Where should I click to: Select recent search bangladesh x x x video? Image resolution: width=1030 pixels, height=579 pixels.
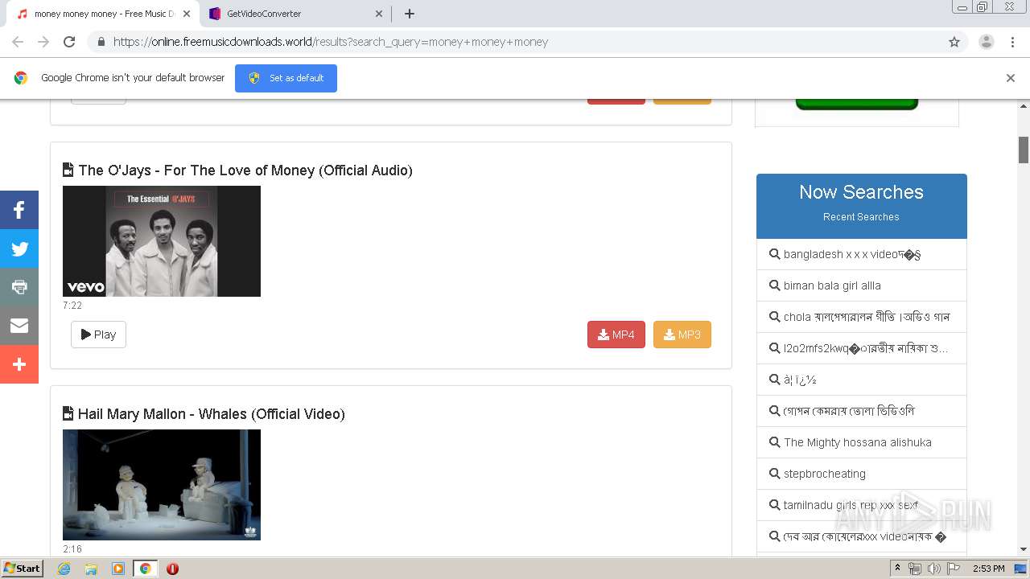pyautogui.click(x=861, y=254)
